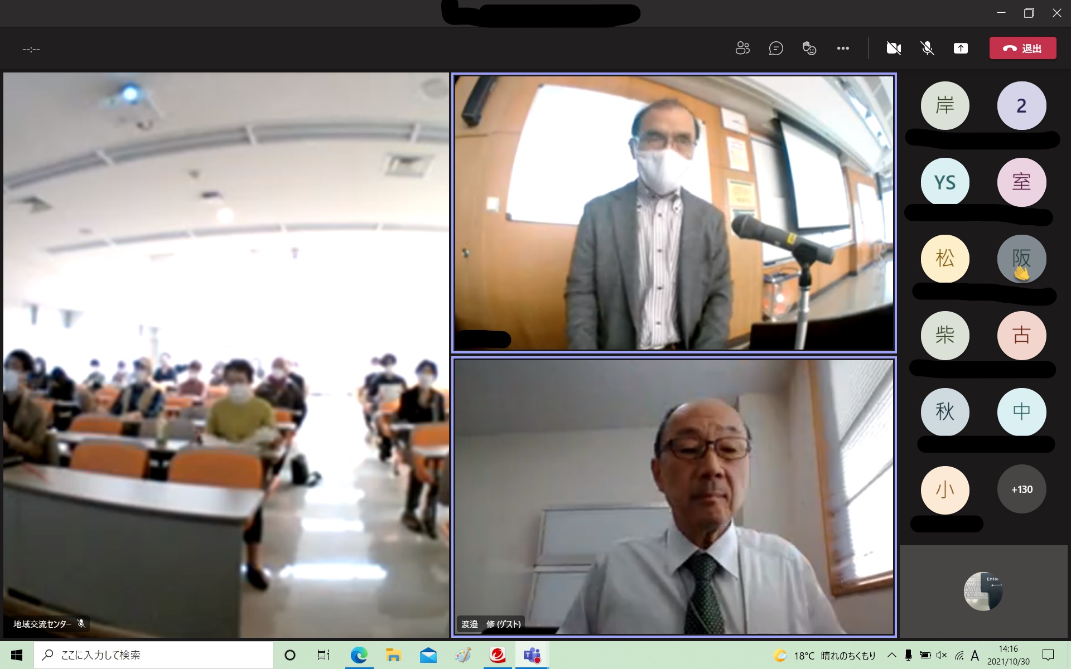Click the system tray microphone icon

click(x=908, y=656)
